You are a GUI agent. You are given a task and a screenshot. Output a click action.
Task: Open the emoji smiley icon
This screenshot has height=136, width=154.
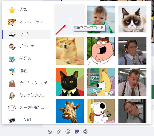(x=68, y=132)
